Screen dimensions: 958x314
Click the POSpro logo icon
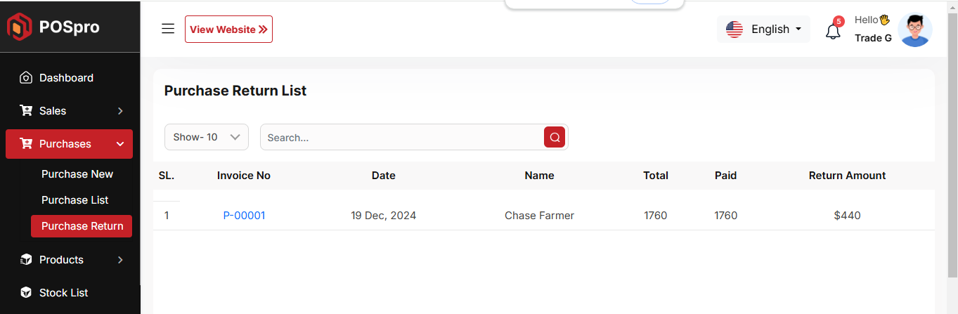pos(20,27)
